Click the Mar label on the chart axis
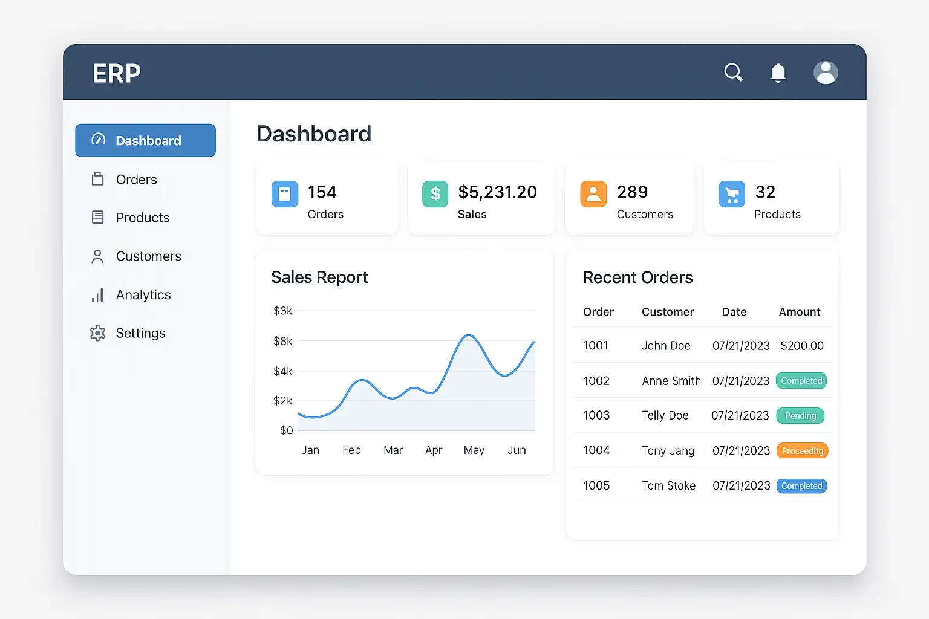Image resolution: width=929 pixels, height=619 pixels. pos(393,450)
